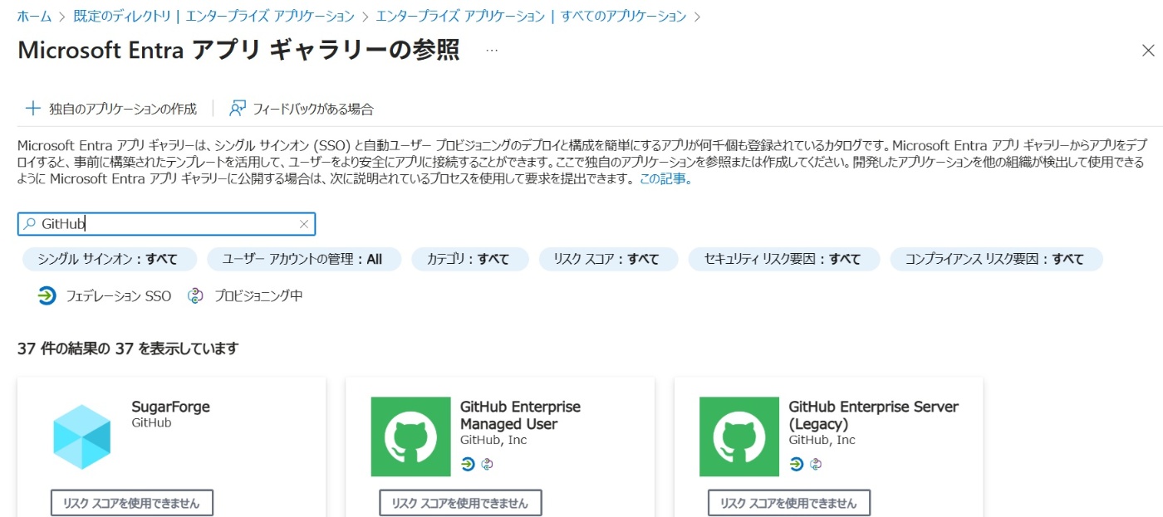Viewport: 1163px width, 517px height.
Task: Click publisher GitHub under SugarForge
Action: click(151, 422)
